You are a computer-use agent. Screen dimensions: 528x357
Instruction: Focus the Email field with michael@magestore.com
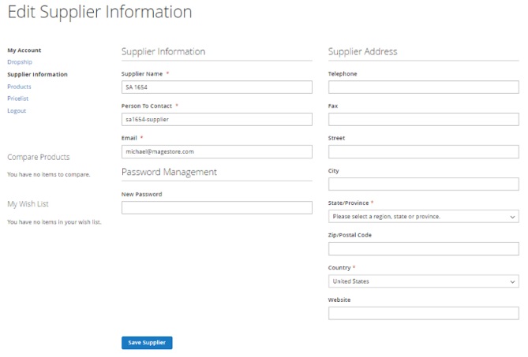tap(217, 151)
